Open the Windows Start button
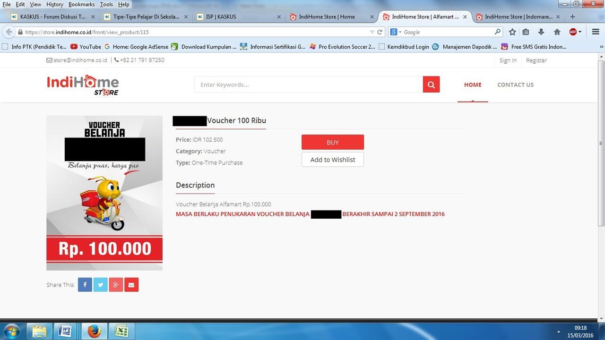The height and width of the screenshot is (340, 605). (x=11, y=331)
